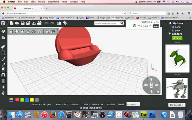Select the sphere shape

click(x=17, y=32)
